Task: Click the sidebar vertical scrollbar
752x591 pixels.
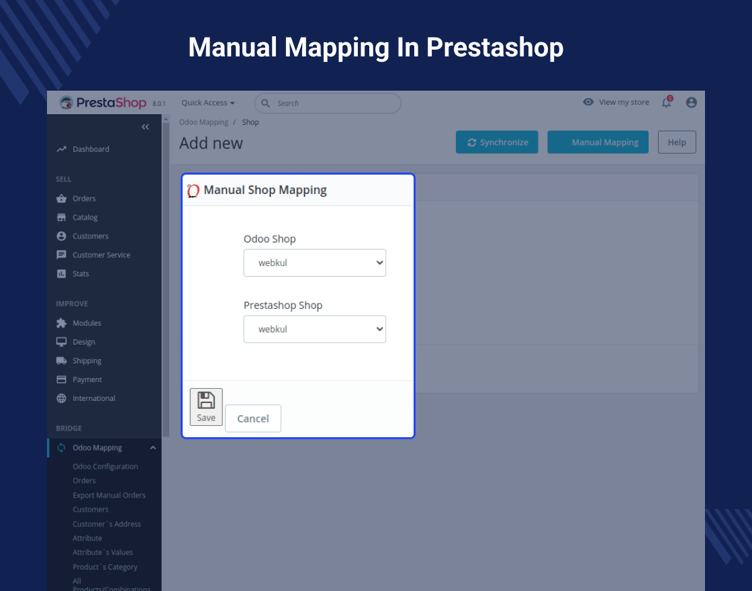Action: pos(166,279)
